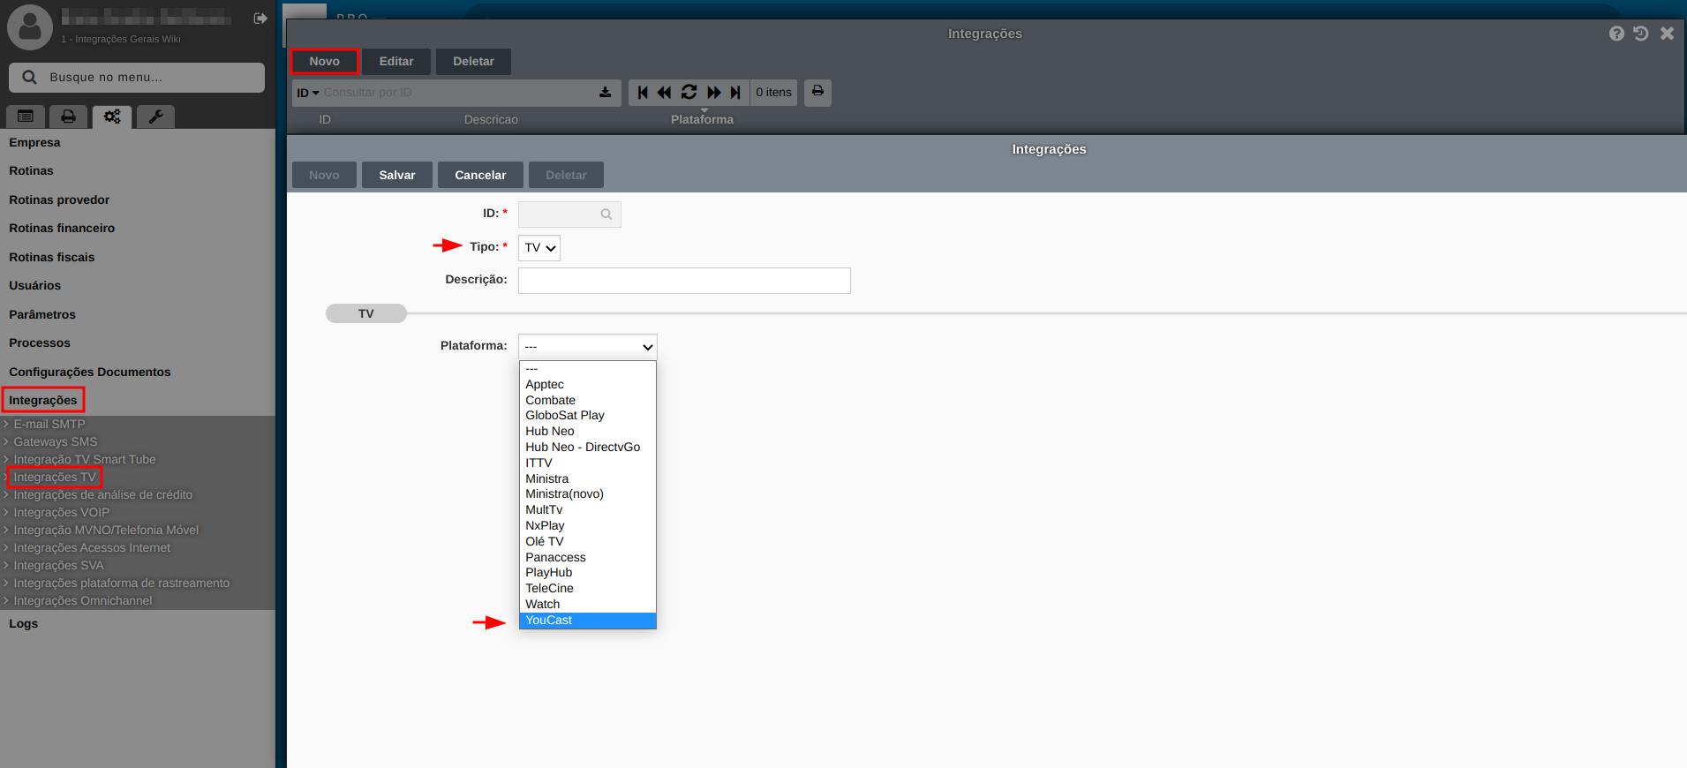
Task: Go to next page of records
Action: pos(714,93)
